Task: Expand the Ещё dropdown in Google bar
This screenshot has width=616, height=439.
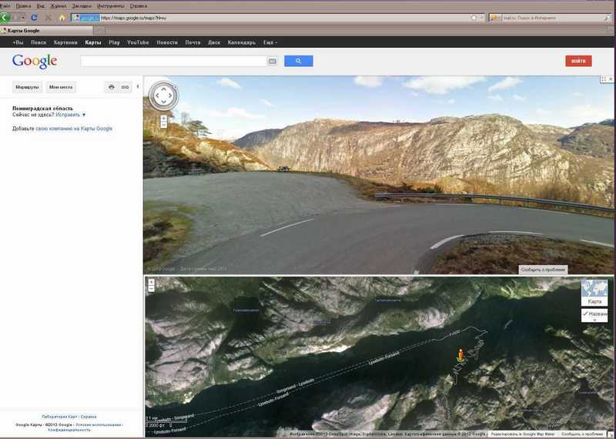Action: point(270,42)
